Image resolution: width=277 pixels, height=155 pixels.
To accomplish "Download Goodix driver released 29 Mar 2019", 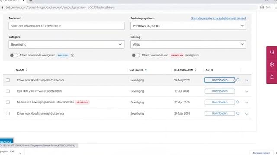I will point(219,113).
